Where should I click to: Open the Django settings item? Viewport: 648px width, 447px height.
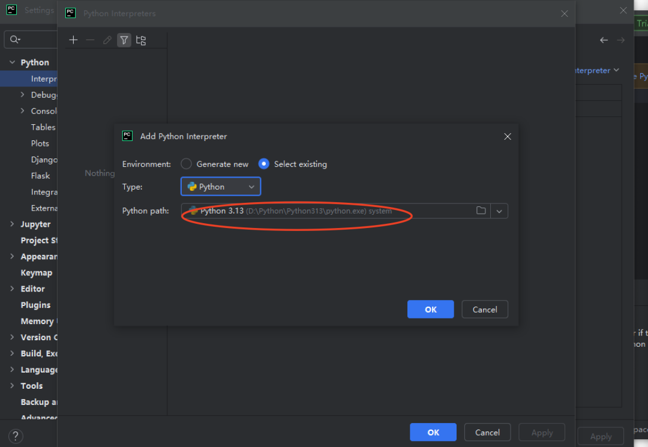click(x=44, y=160)
